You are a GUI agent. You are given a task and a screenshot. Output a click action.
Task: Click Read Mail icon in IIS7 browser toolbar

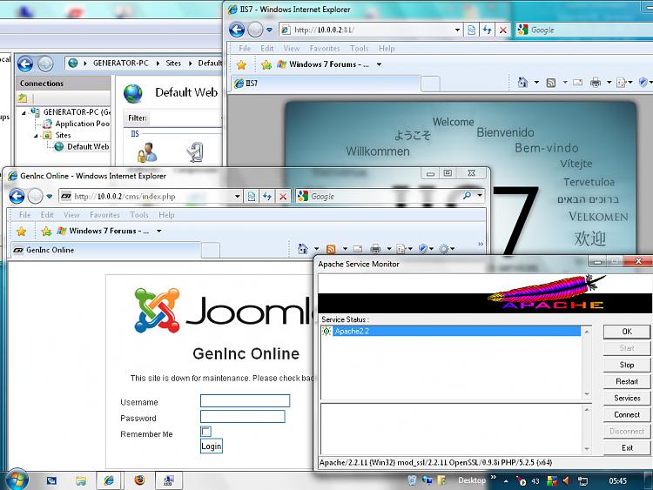tap(577, 83)
